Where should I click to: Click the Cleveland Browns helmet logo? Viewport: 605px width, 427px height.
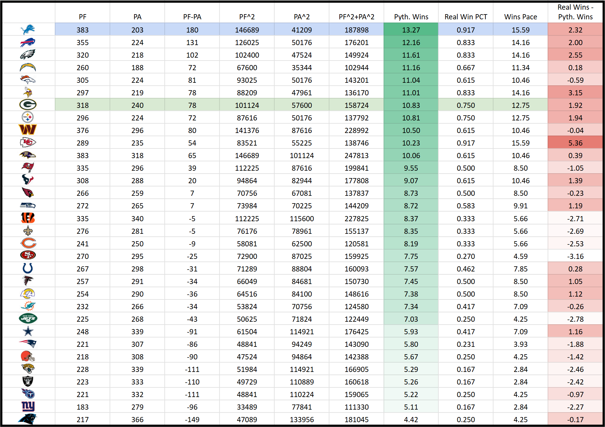[x=28, y=356]
